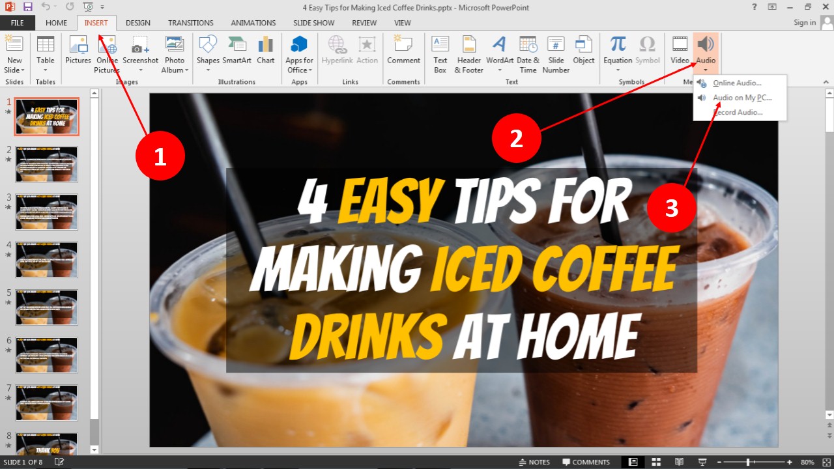Switch to Reading View

[x=679, y=462]
